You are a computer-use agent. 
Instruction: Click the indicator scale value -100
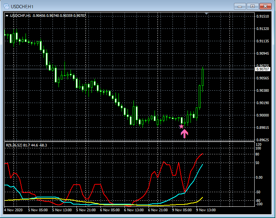point(259,204)
